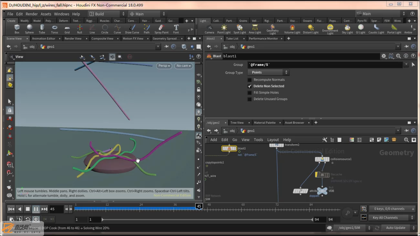This screenshot has width=420, height=236.
Task: Open the Render menu
Action: [x=32, y=14]
